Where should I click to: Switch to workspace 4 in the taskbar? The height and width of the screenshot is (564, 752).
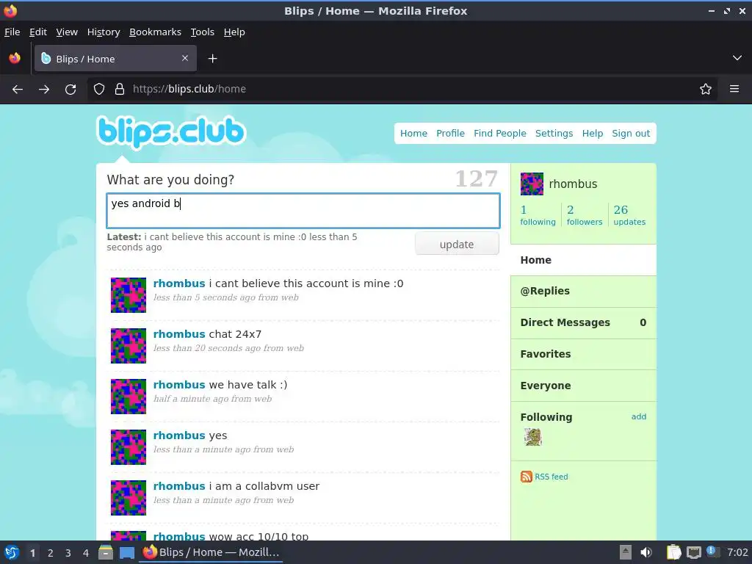point(86,553)
